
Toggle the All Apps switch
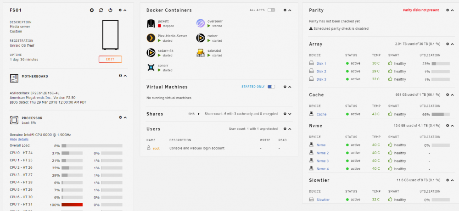[271, 10]
